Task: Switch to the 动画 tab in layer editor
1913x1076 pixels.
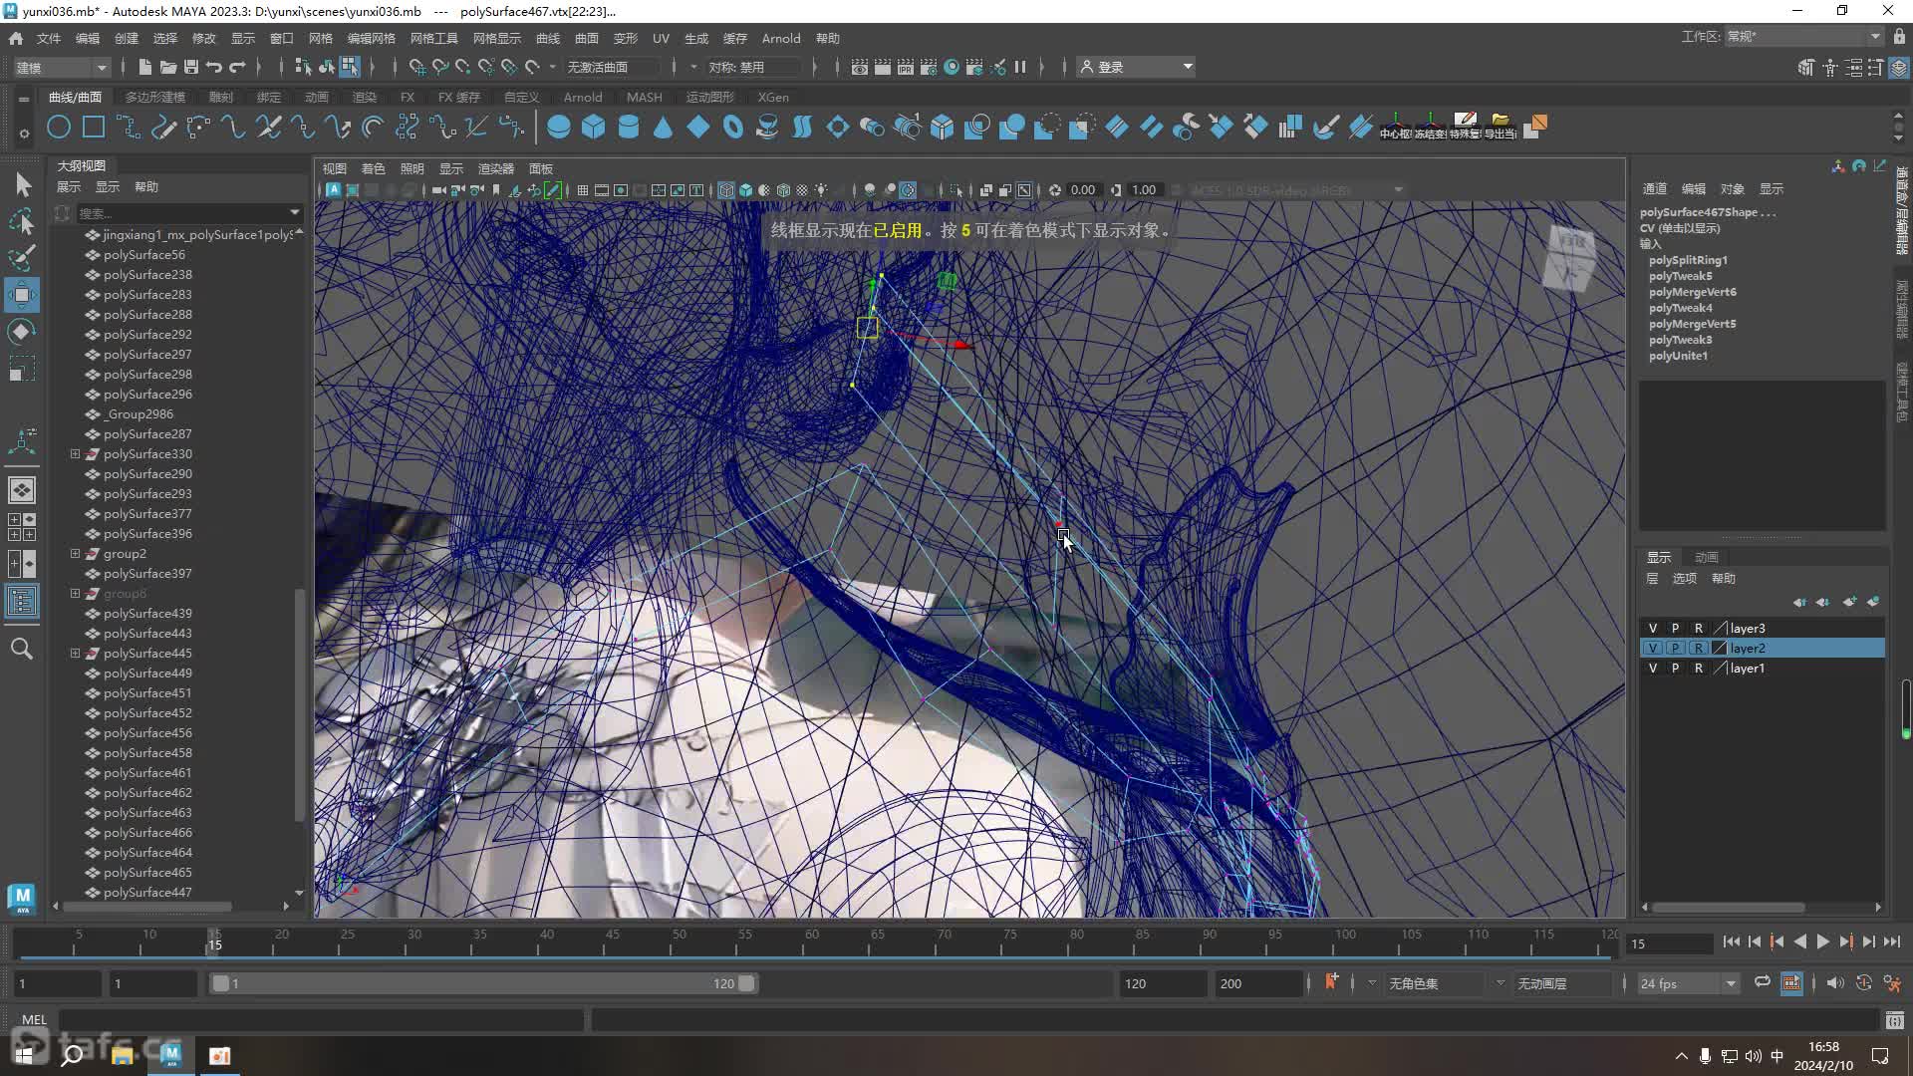Action: pyautogui.click(x=1707, y=557)
